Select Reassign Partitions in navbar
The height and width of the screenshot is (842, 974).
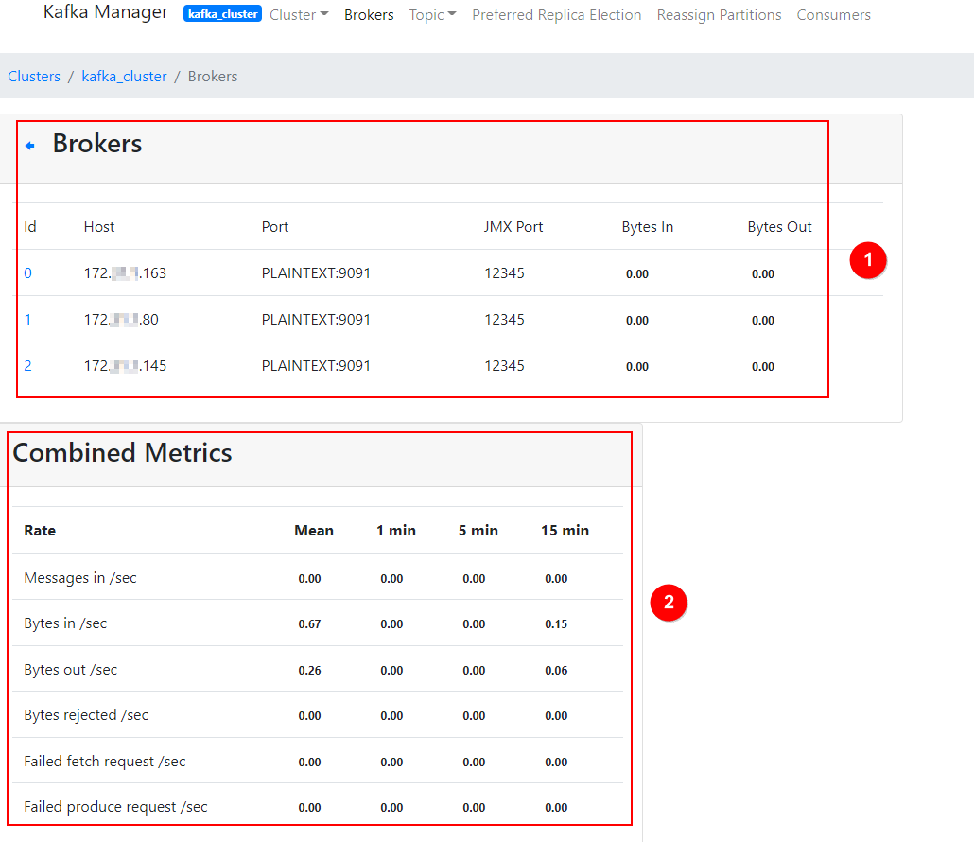click(719, 15)
